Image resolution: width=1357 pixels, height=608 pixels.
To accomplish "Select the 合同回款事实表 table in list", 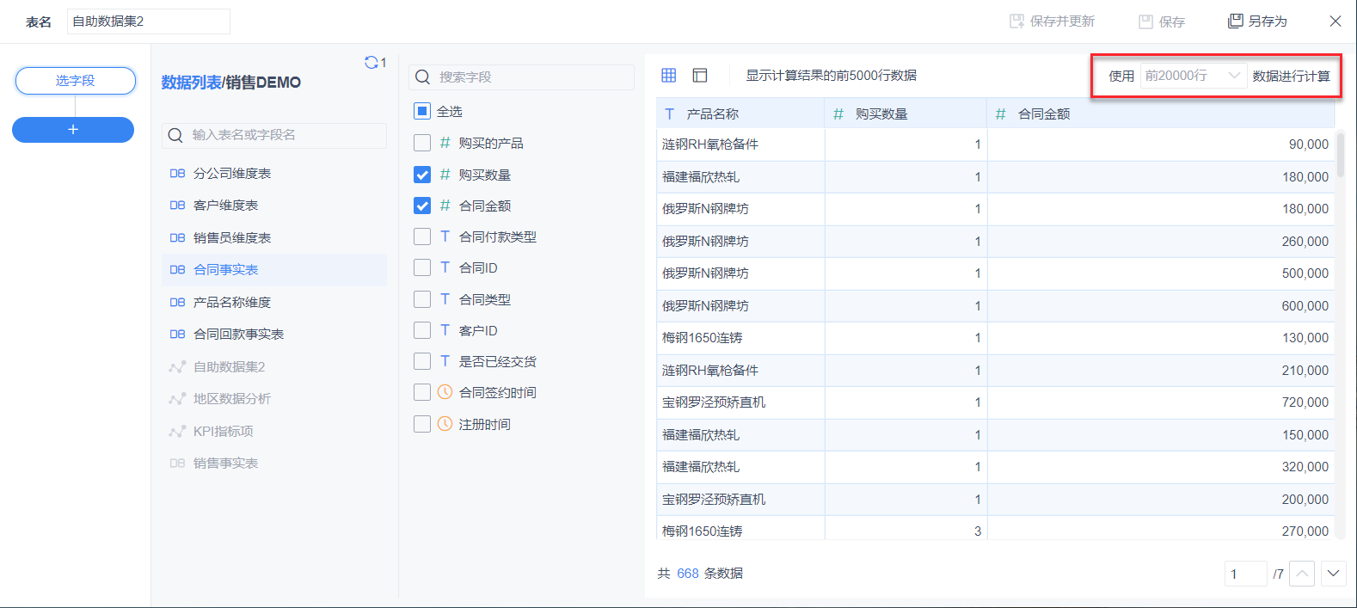I will (x=238, y=335).
